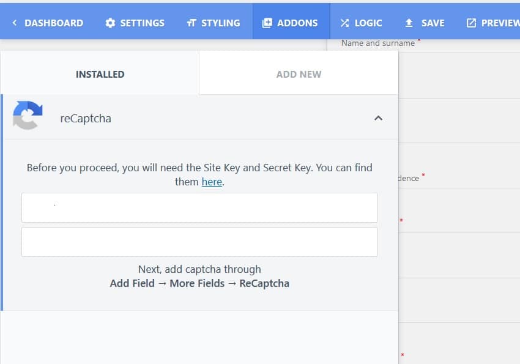This screenshot has width=520, height=364.
Task: Click the Settings gear icon
Action: [110, 23]
